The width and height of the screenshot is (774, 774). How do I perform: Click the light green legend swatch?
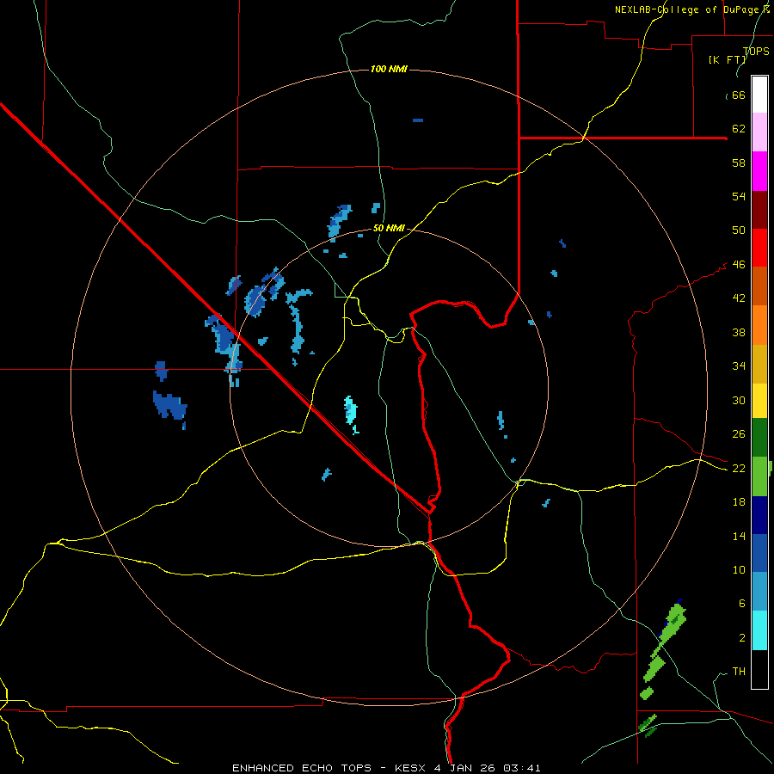759,476
